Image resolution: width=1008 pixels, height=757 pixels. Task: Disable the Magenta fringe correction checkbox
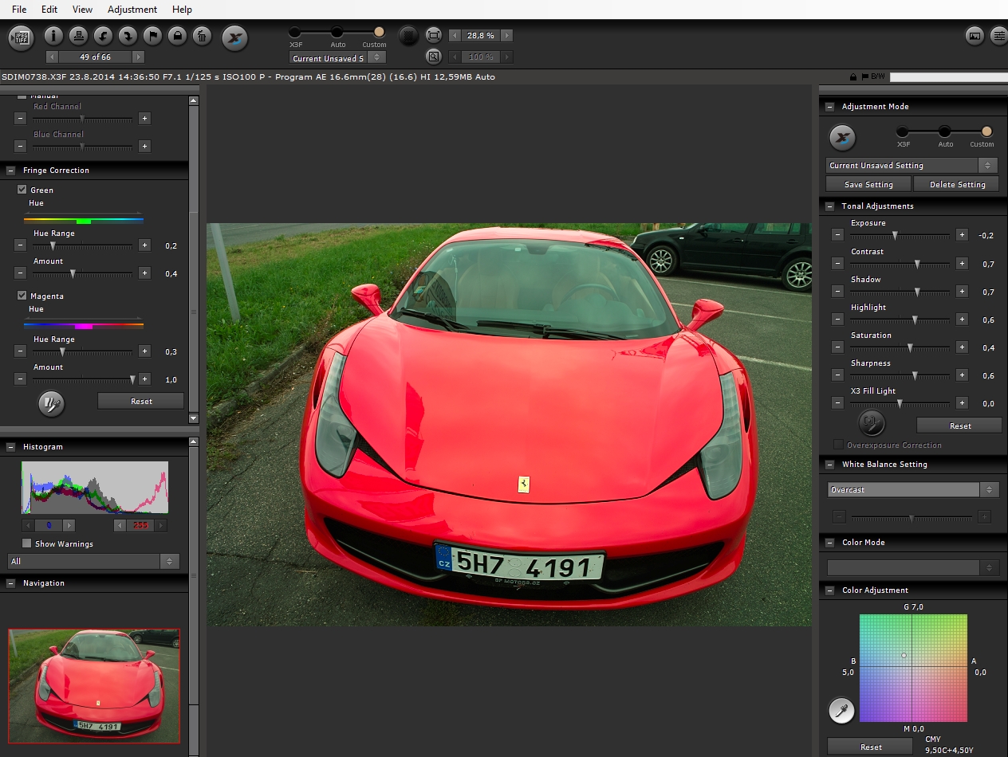(22, 296)
